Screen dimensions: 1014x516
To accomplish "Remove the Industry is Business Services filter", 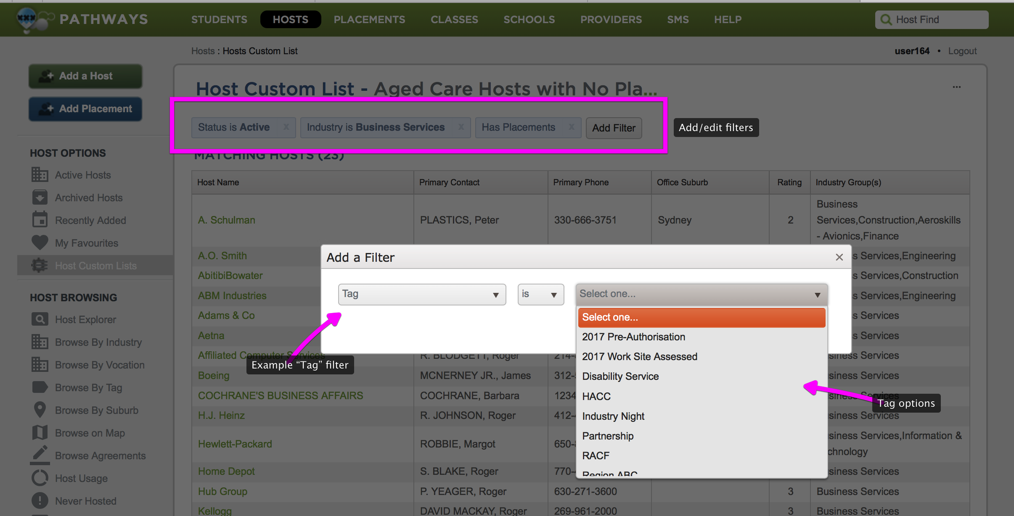I will [461, 127].
